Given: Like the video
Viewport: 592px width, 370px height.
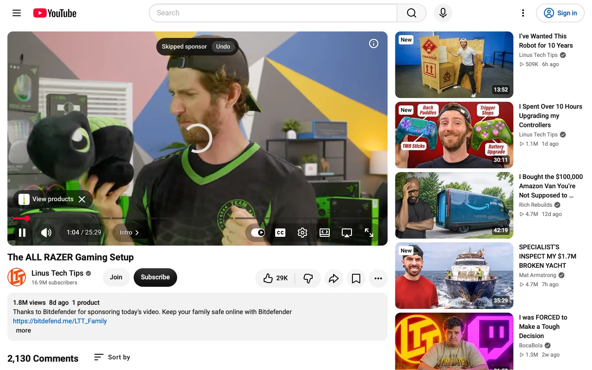Looking at the screenshot, I should [276, 278].
